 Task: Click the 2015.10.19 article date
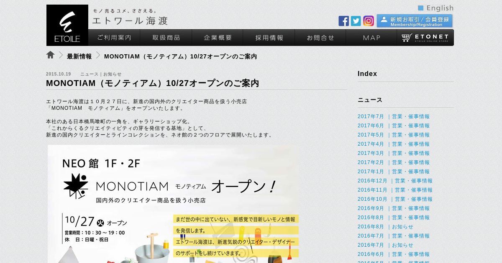(59, 74)
